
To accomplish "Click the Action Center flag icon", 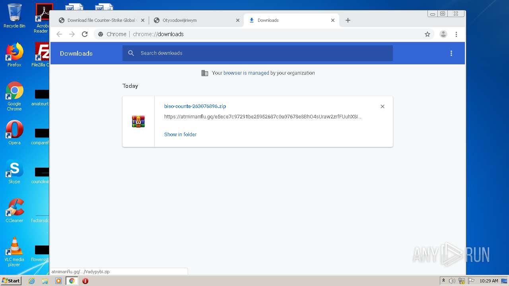I will pyautogui.click(x=471, y=281).
